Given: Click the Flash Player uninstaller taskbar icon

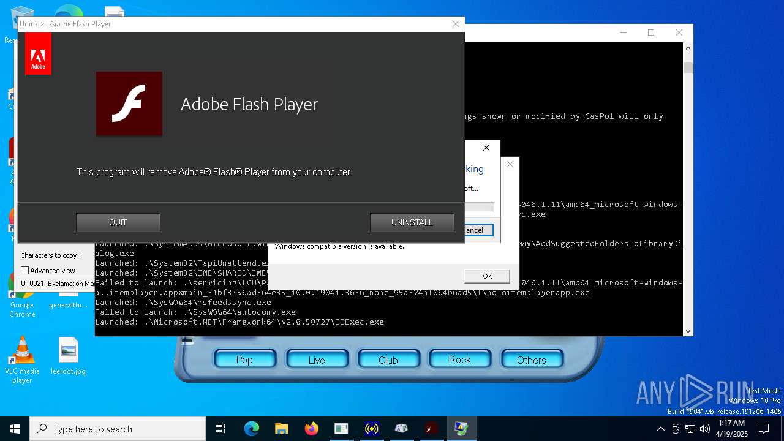Looking at the screenshot, I should tap(431, 429).
